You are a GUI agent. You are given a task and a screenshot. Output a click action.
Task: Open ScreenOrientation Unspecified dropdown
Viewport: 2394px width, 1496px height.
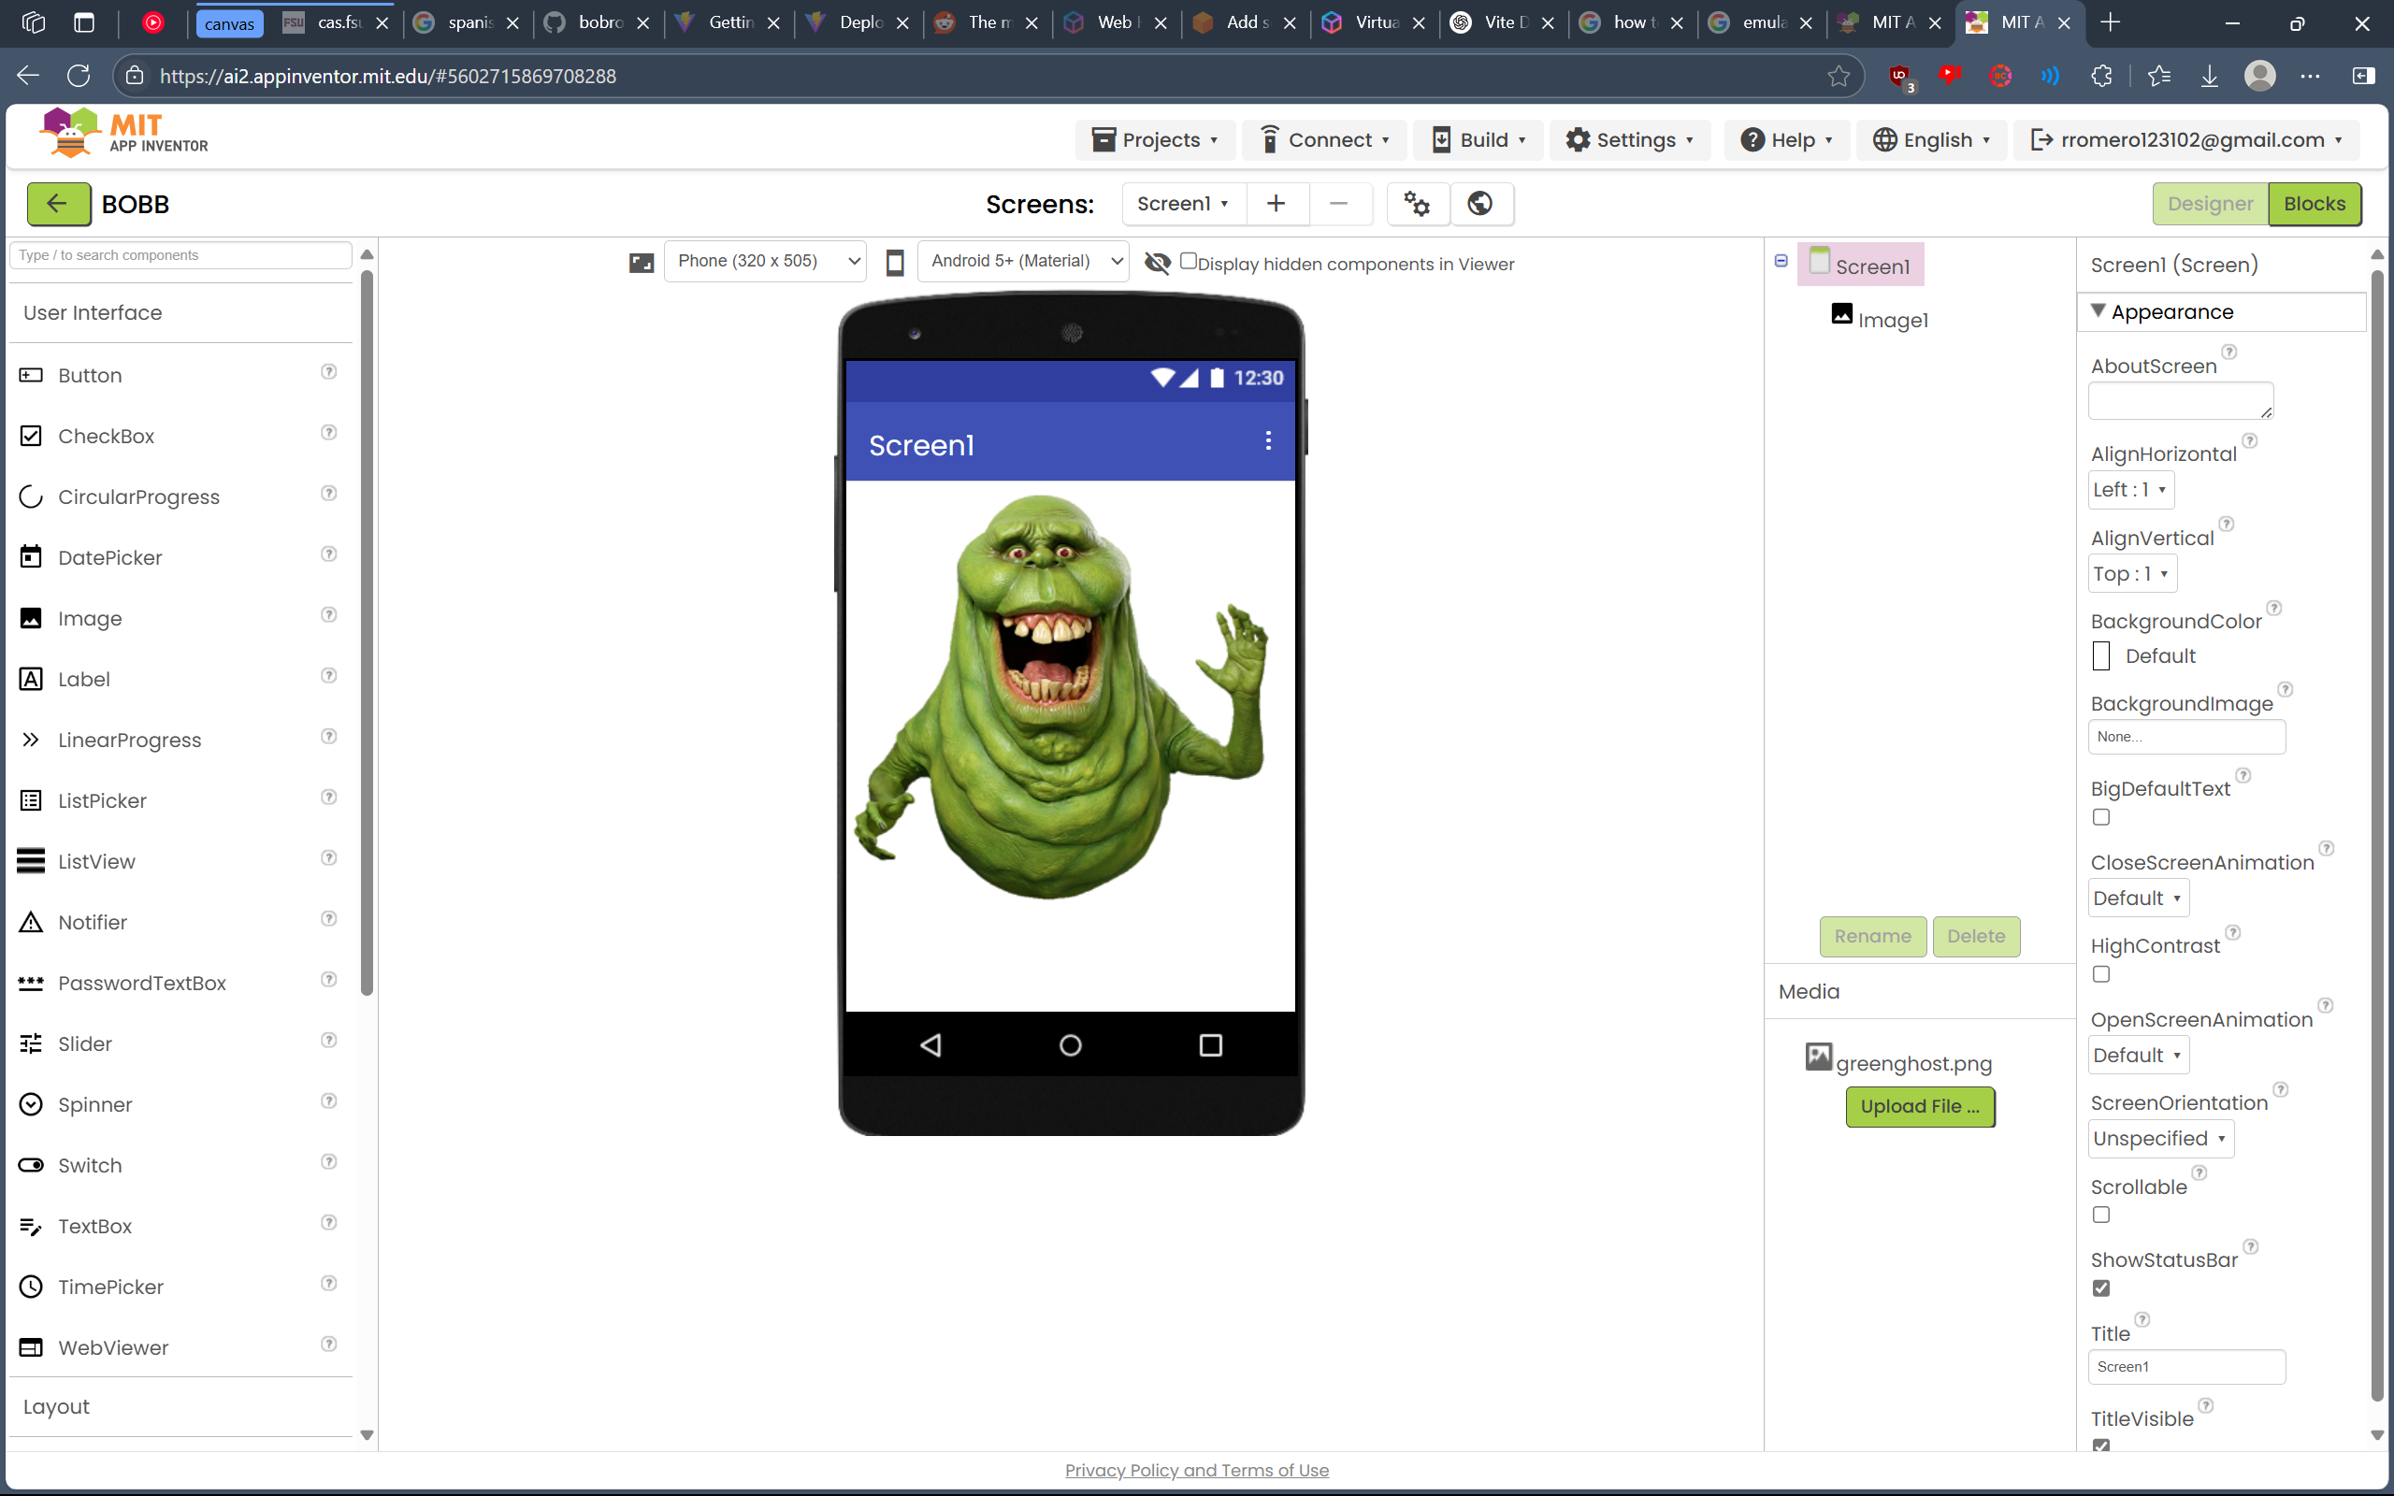(2160, 1139)
